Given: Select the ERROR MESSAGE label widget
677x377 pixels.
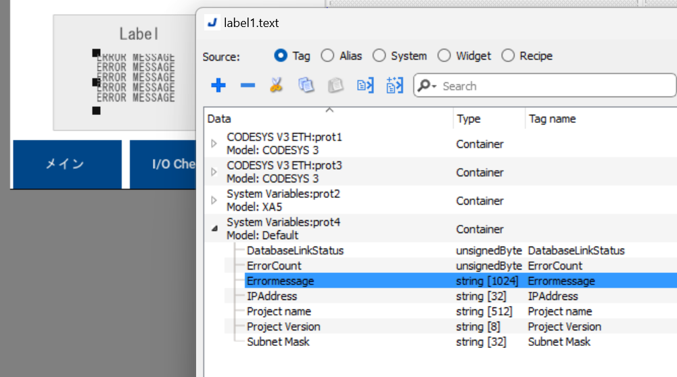Looking at the screenshot, I should pos(135,78).
